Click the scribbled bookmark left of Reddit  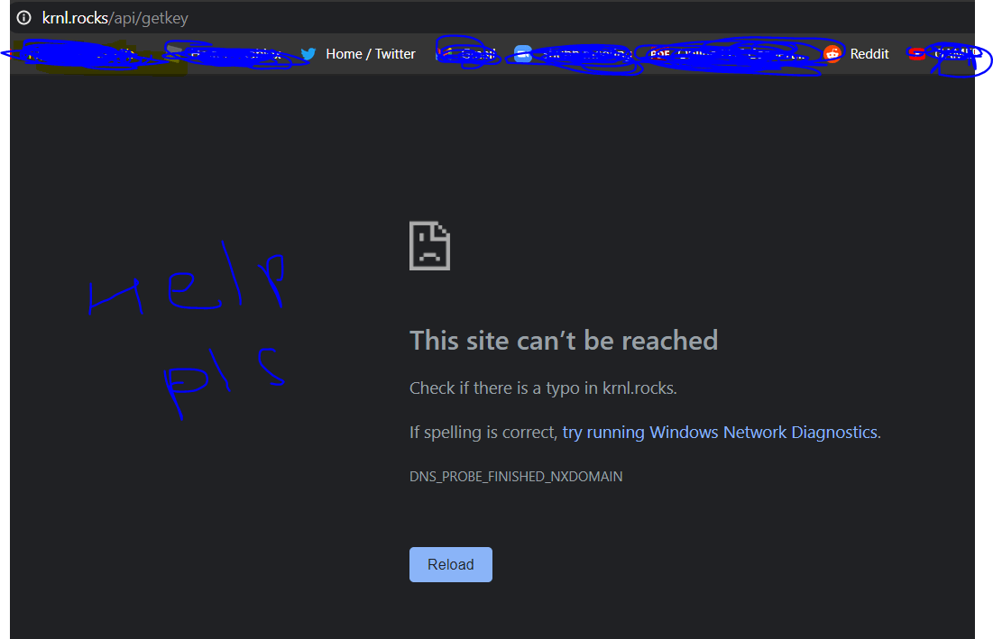click(731, 53)
